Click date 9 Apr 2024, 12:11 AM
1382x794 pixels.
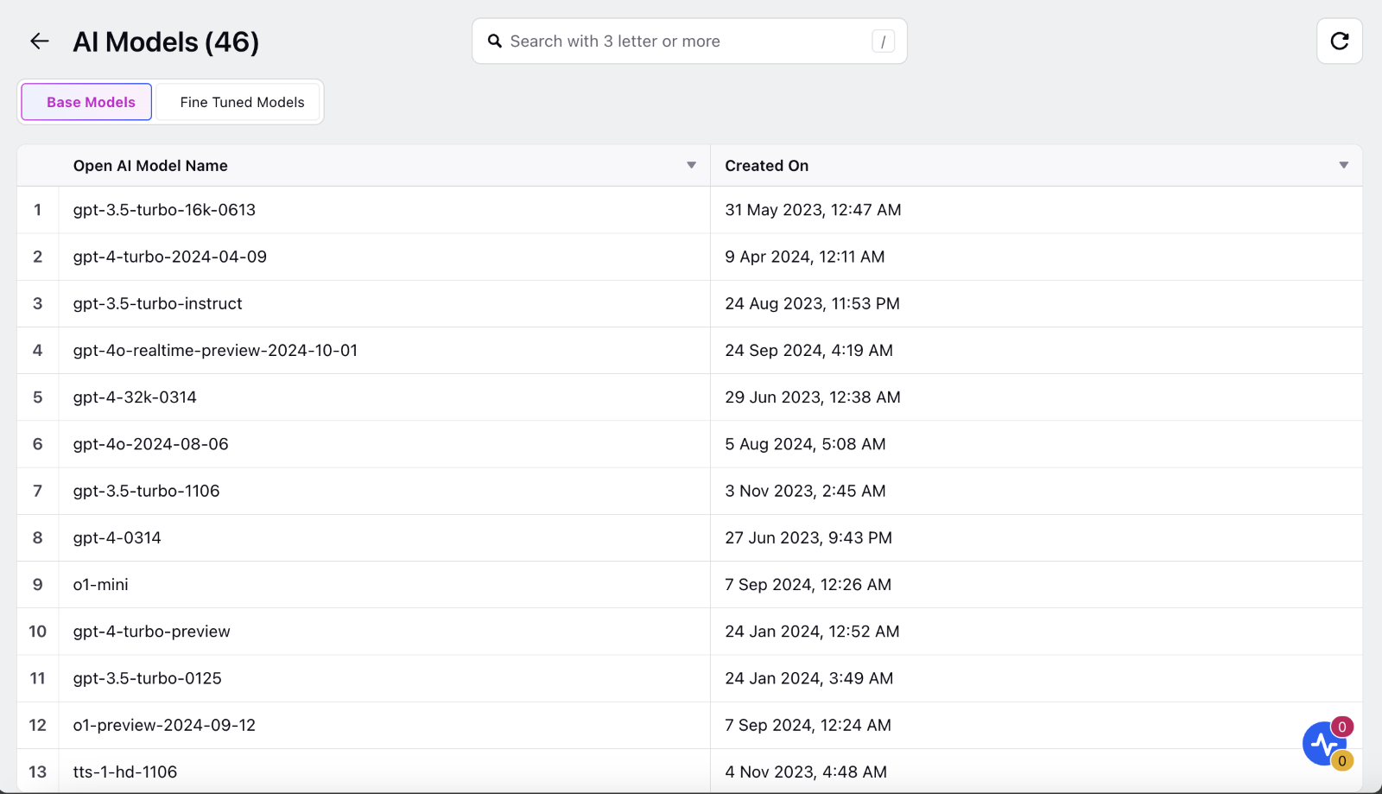805,257
